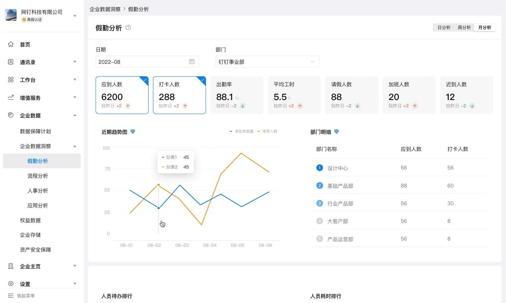Select the 设置 gear icon in sidebar

tap(11, 284)
